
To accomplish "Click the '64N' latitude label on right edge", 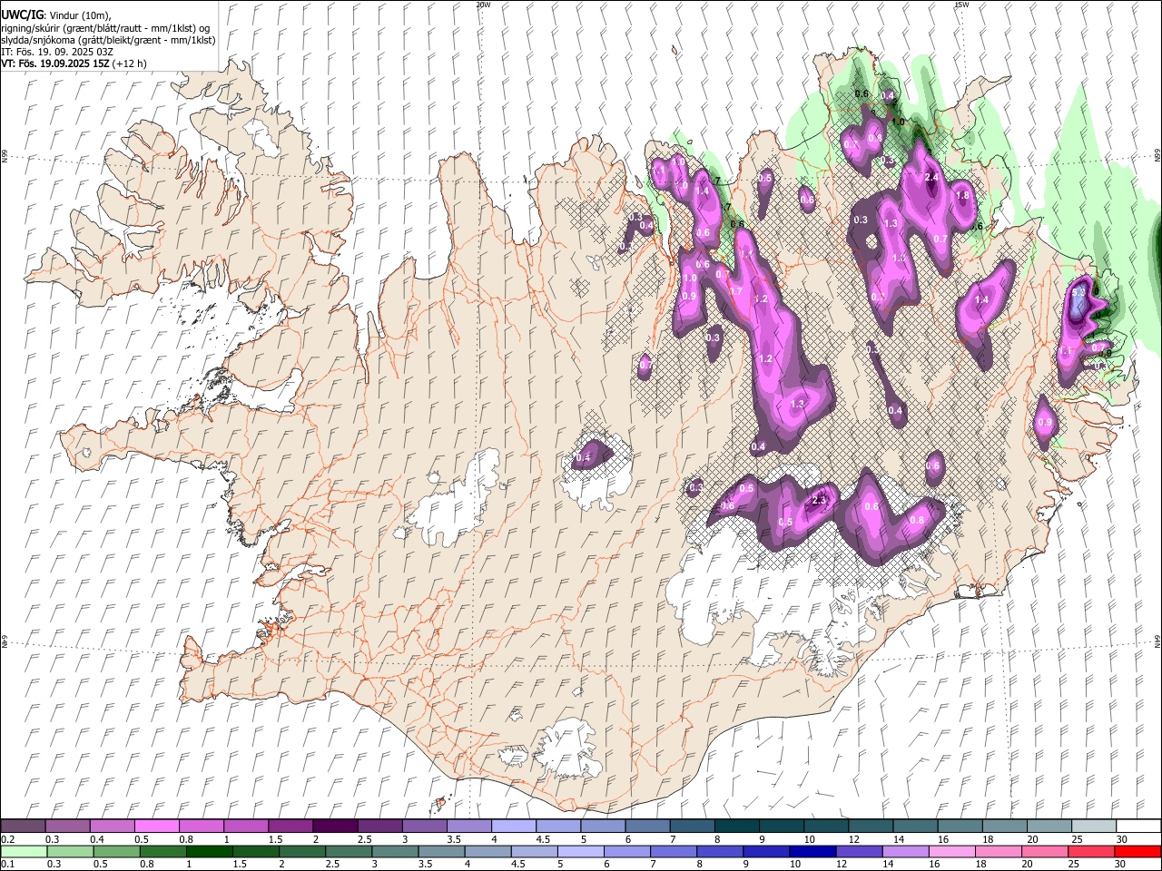I will tap(1157, 641).
